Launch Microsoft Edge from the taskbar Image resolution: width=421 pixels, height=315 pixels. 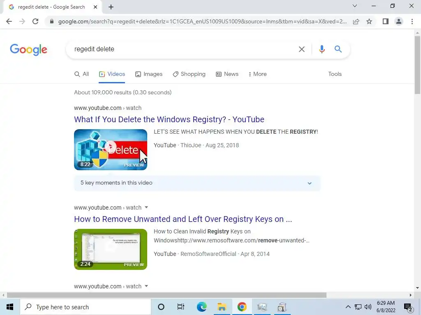(201, 307)
